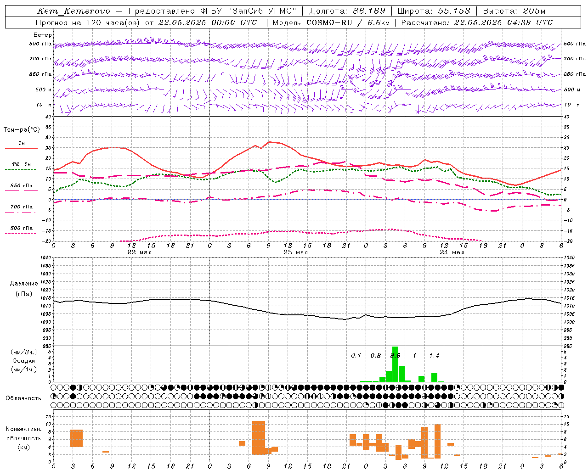Click 'Рассчитано: 22.05.2025 04:39 UTC' timestamp

coord(477,22)
